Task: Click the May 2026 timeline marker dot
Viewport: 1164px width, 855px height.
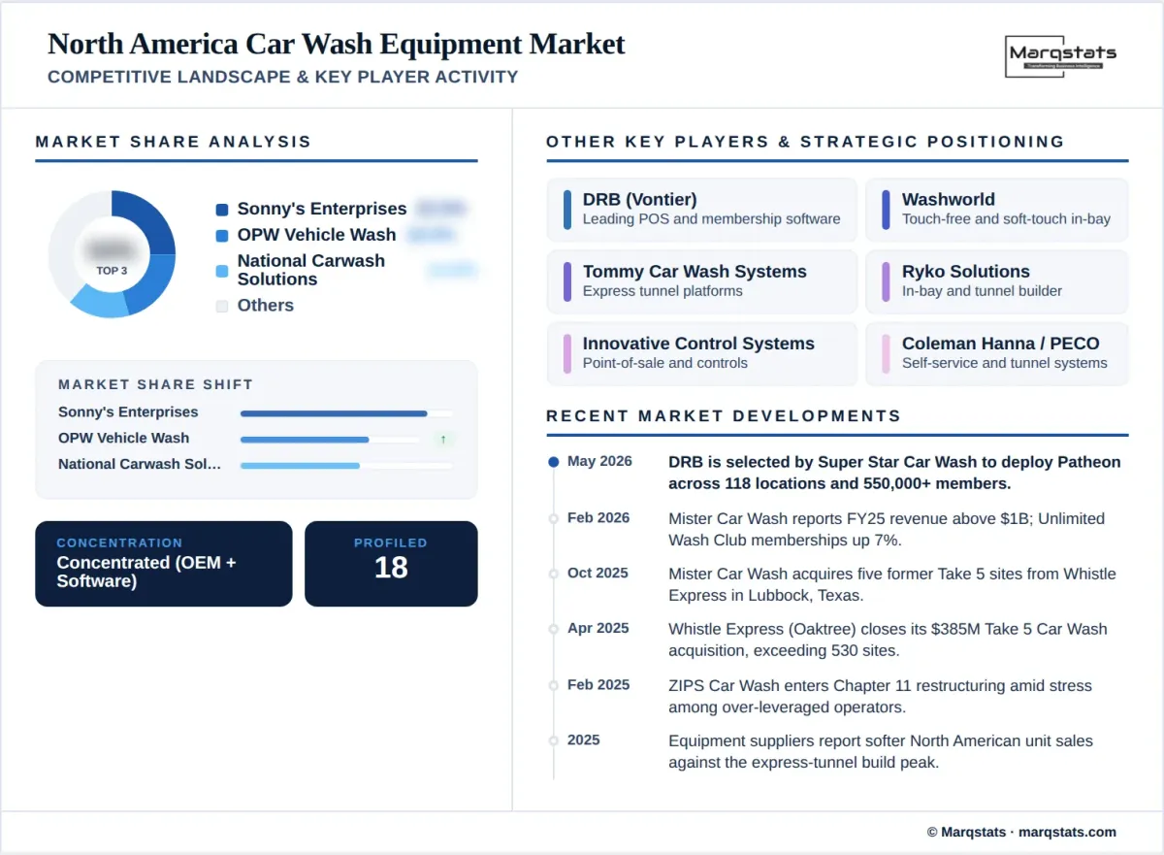Action: coord(554,462)
